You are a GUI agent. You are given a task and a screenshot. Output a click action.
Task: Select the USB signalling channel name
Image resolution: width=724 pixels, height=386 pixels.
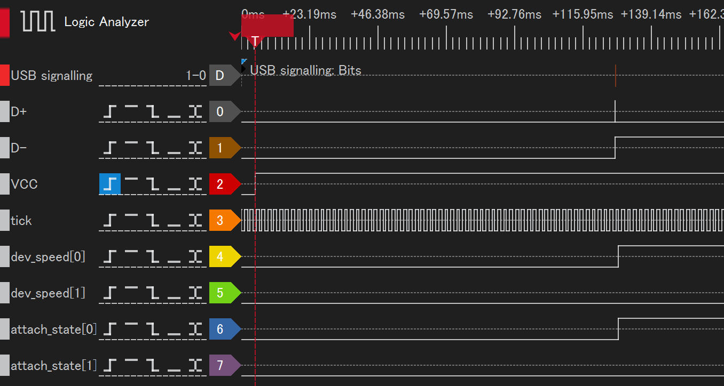[x=52, y=76]
